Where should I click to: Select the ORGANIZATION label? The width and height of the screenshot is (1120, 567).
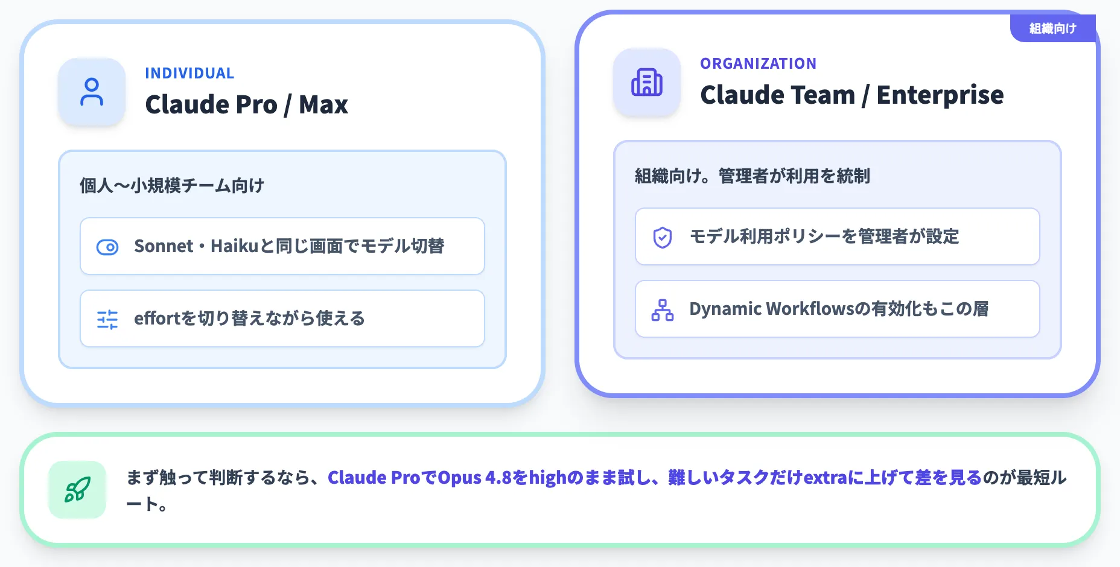pyautogui.click(x=758, y=63)
